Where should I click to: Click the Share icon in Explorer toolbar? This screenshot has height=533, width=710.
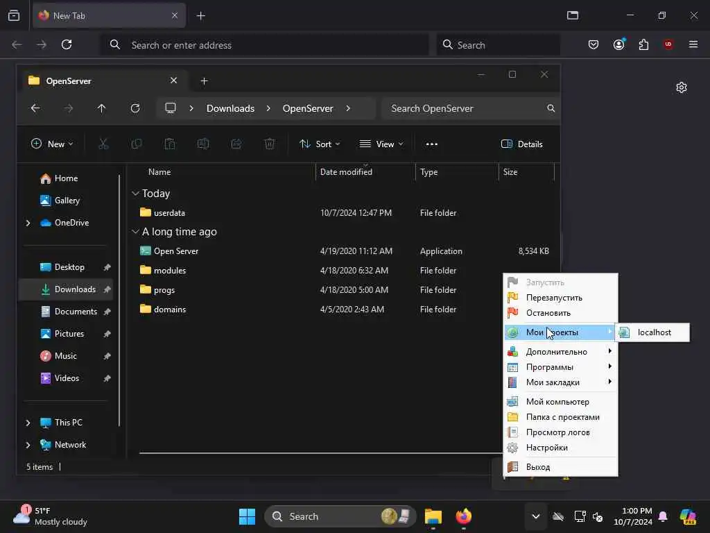(236, 144)
